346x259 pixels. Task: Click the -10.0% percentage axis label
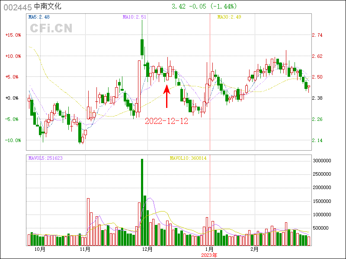coord(13,140)
